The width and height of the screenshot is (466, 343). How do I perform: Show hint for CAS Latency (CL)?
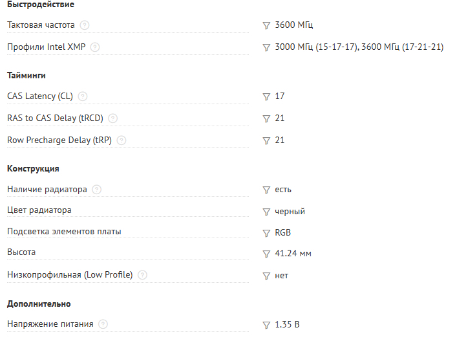pyautogui.click(x=82, y=96)
